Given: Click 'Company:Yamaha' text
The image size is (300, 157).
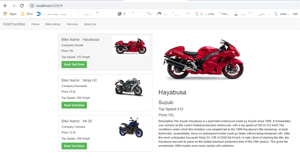Looking at the screenshot, I should [73, 127].
